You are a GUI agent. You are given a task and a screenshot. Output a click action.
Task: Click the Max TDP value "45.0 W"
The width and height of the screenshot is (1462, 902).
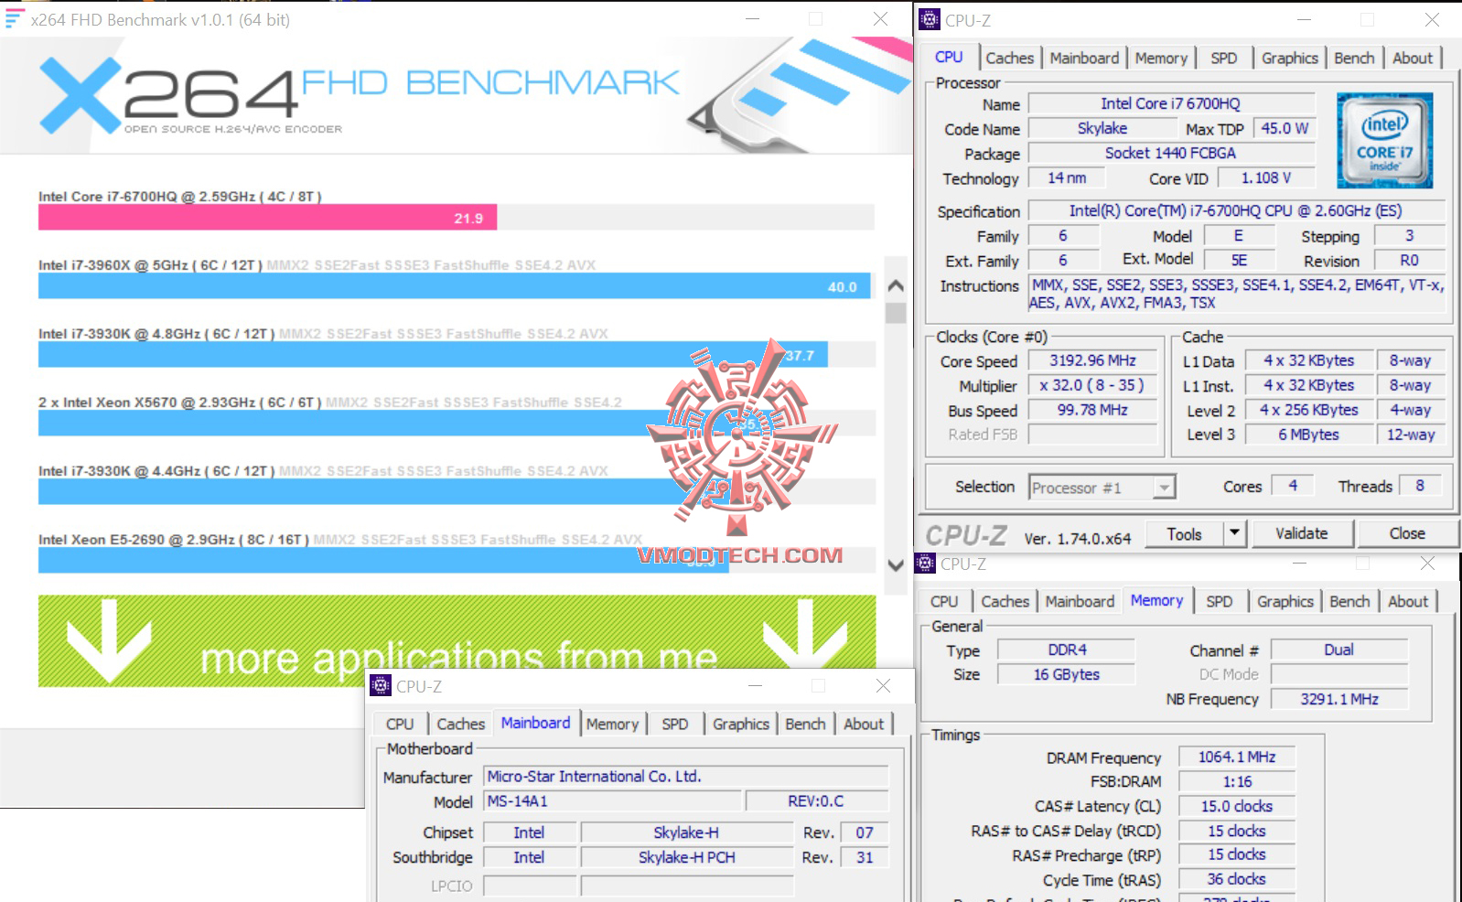[1284, 129]
